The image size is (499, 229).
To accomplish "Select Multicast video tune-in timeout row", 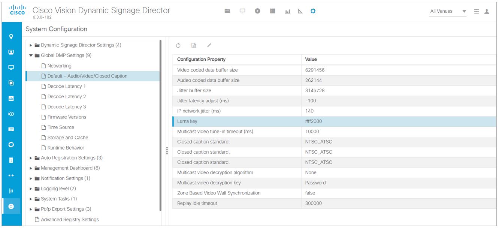I will point(334,132).
